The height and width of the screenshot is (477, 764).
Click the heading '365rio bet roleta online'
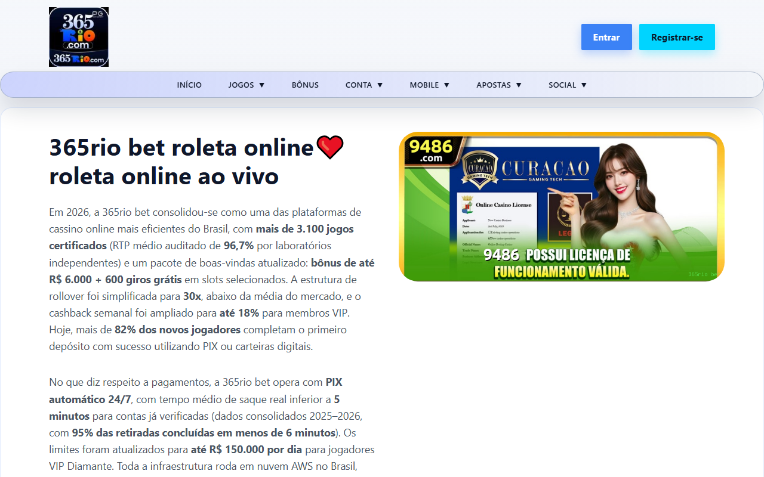tap(181, 147)
